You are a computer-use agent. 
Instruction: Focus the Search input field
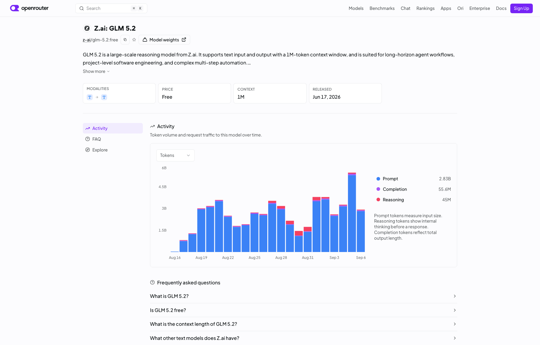tap(111, 8)
